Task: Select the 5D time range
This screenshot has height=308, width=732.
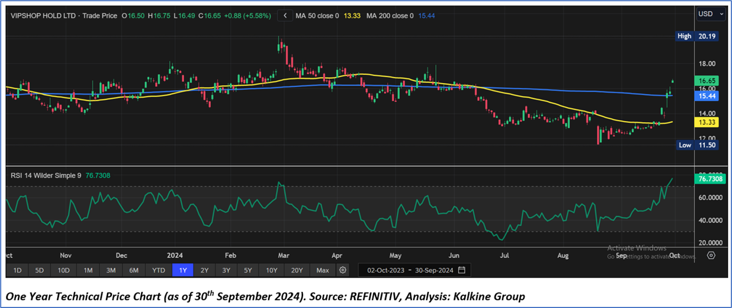Action: pos(40,270)
